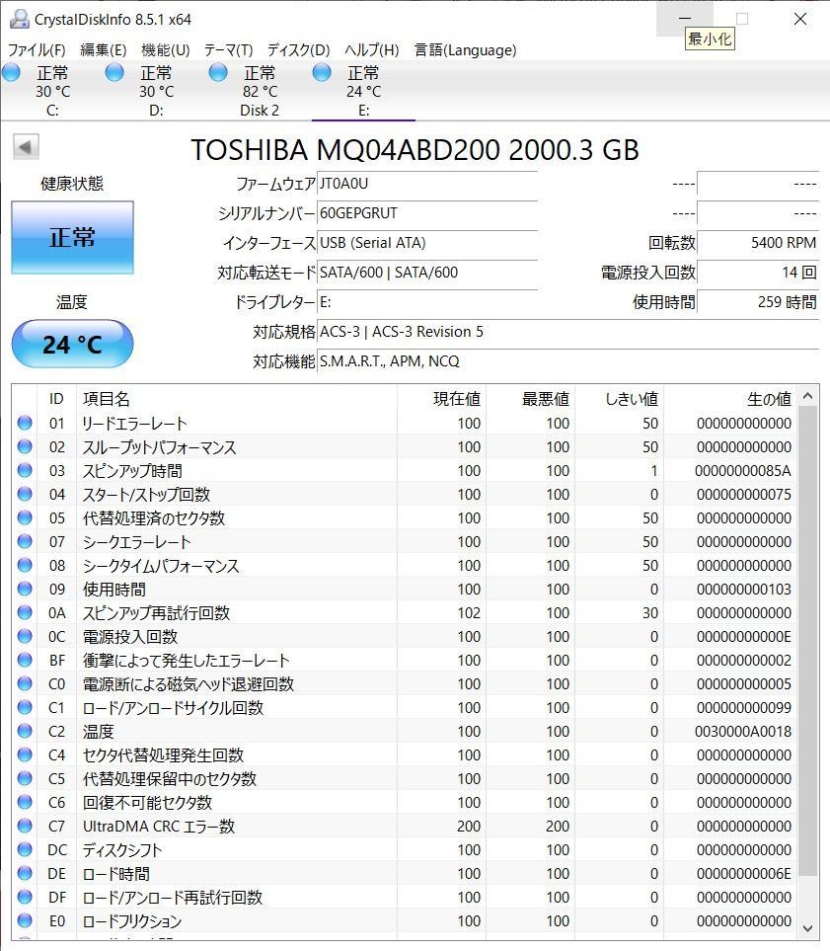Open the テーマ(T) menu
This screenshot has height=951, width=830.
[229, 49]
